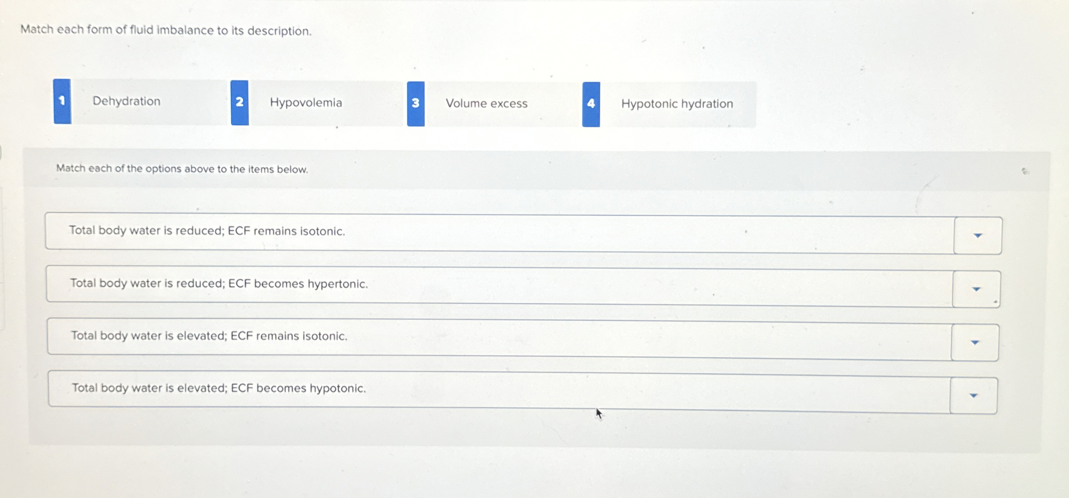Screen dimensions: 1069x498
Task: Click 'Match each of the options above' instruction
Action: pos(182,169)
